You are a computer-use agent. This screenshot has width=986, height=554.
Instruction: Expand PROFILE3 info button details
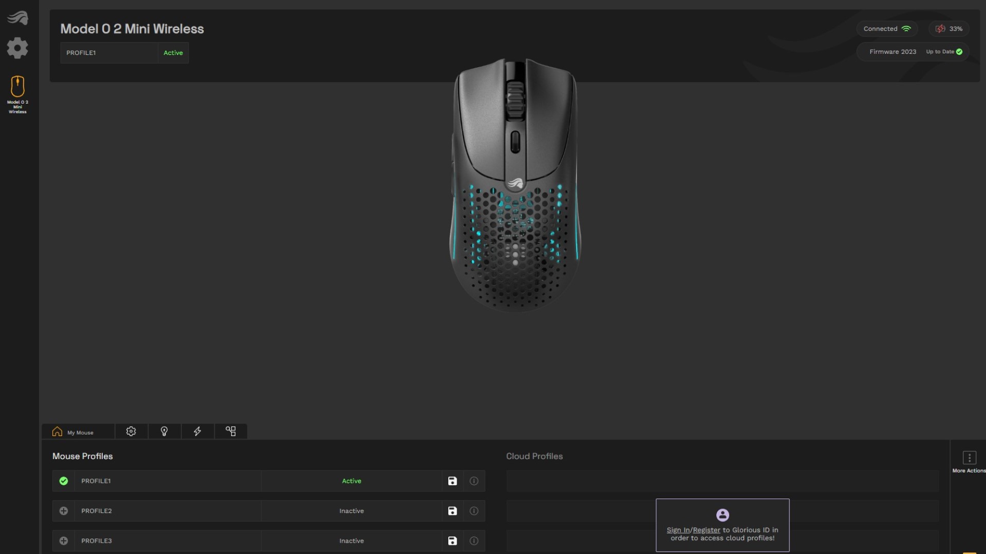coord(474,541)
